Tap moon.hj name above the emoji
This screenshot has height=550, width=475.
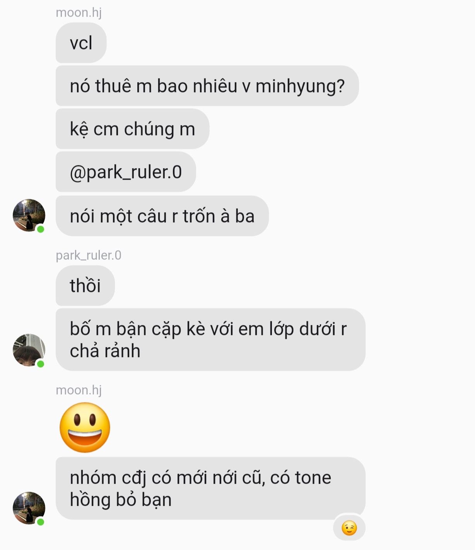(x=79, y=390)
